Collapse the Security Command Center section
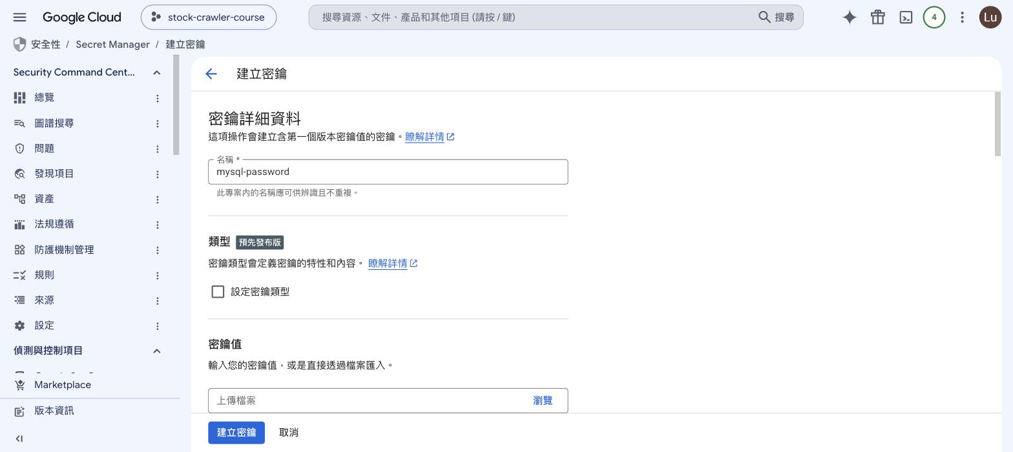This screenshot has width=1013, height=452. click(156, 72)
